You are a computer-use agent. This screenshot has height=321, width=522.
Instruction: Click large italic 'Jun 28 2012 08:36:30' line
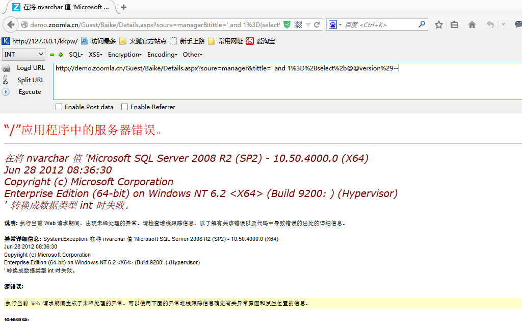[58, 170]
